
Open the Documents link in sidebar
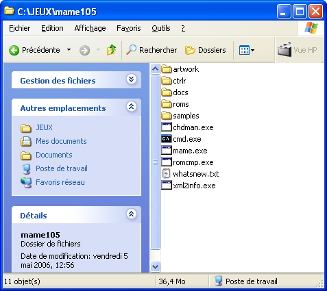click(54, 155)
